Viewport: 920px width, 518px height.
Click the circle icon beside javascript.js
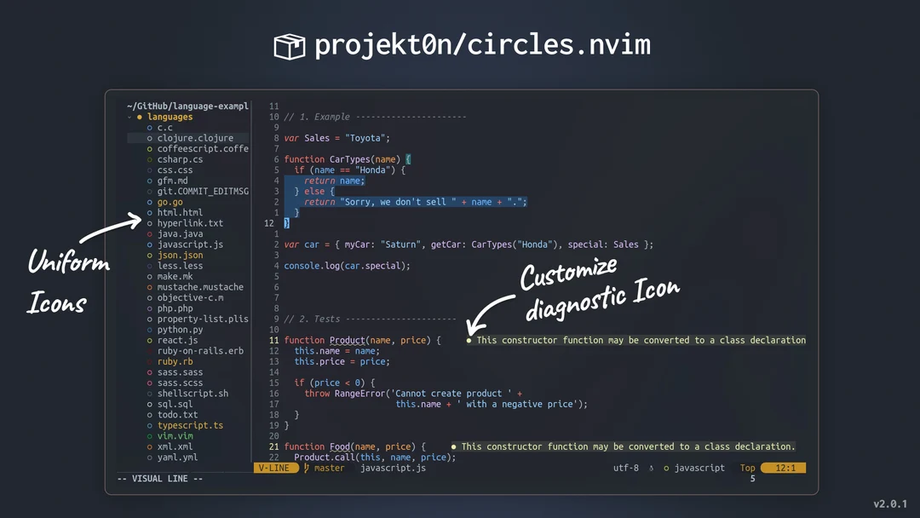(x=150, y=244)
